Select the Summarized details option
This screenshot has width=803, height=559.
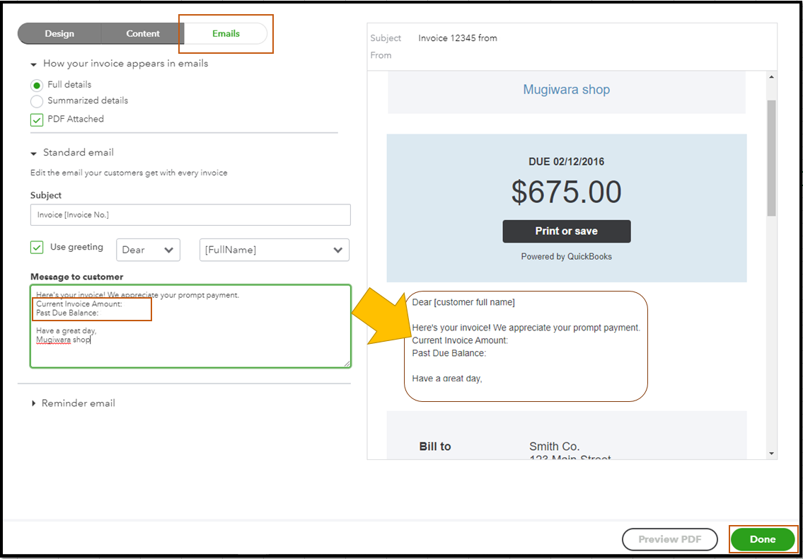click(x=35, y=100)
